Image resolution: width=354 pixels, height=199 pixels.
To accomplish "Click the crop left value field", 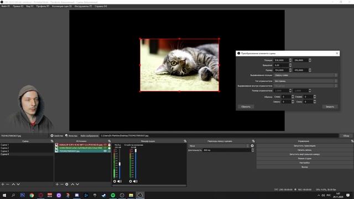I will coord(287,97).
